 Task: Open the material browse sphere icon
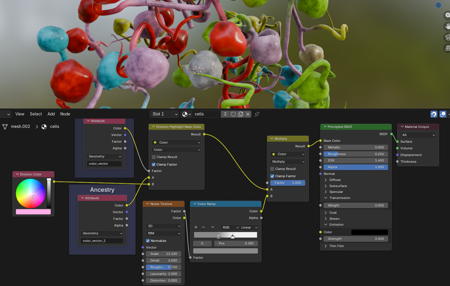[x=186, y=114]
